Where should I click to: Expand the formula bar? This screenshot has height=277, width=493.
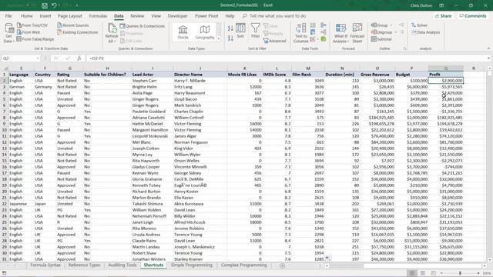click(488, 58)
